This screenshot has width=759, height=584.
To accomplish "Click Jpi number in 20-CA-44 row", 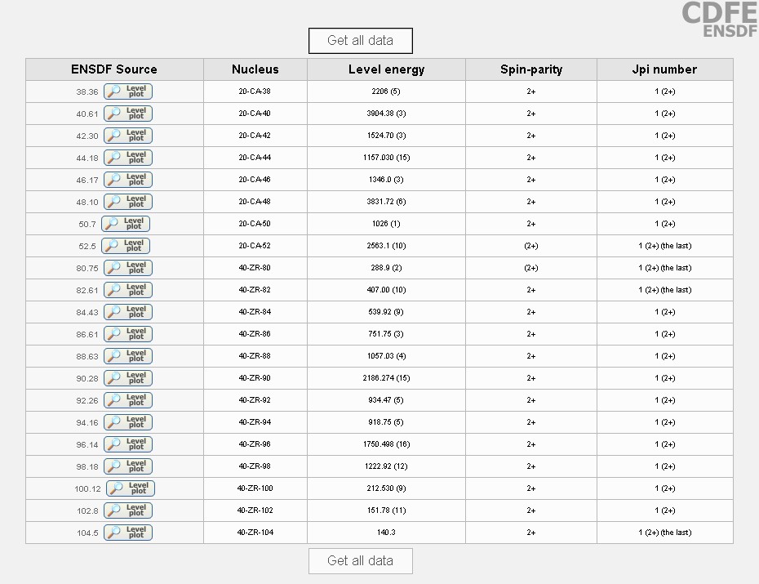I will [665, 158].
